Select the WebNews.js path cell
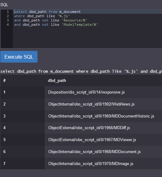 [x=104, y=104]
